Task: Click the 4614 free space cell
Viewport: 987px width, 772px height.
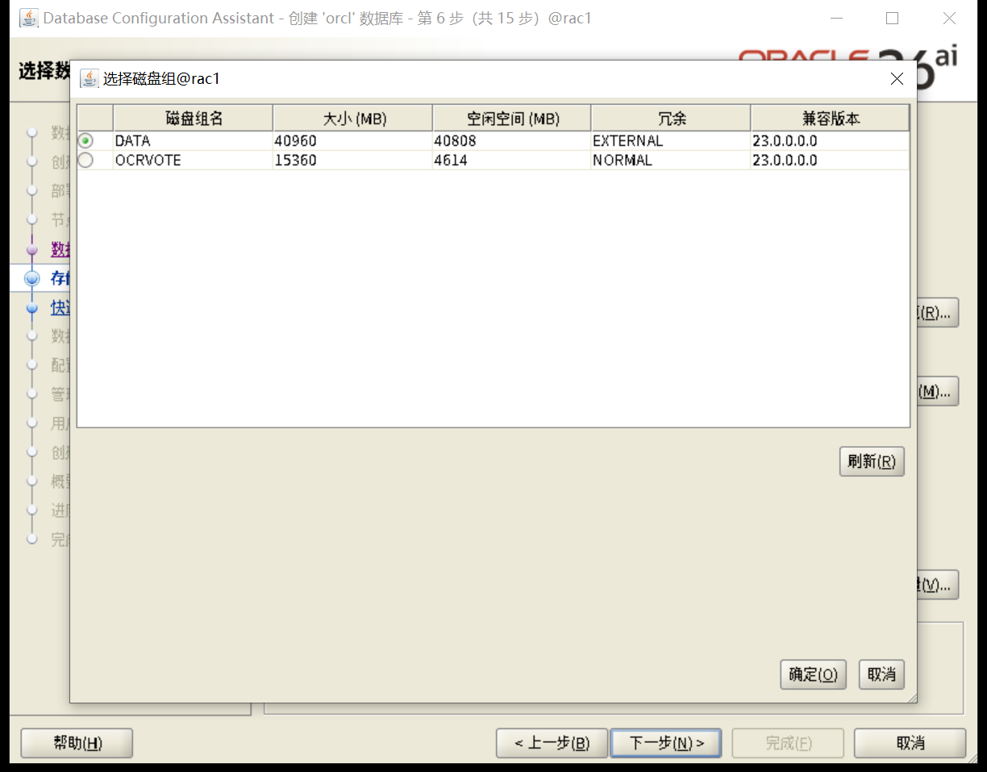Action: click(x=512, y=161)
